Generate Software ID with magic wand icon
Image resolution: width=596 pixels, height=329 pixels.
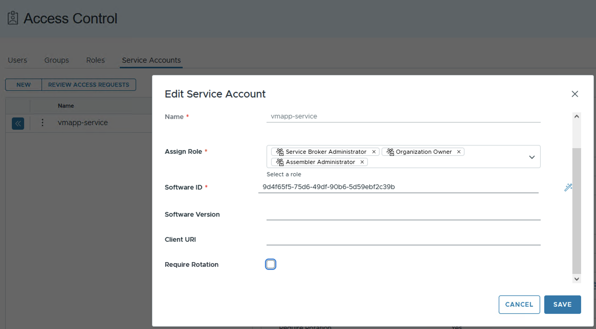568,187
